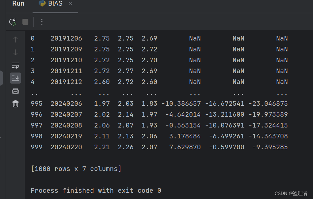Click a NaN value in row 0
This screenshot has width=313, height=199.
click(x=195, y=38)
